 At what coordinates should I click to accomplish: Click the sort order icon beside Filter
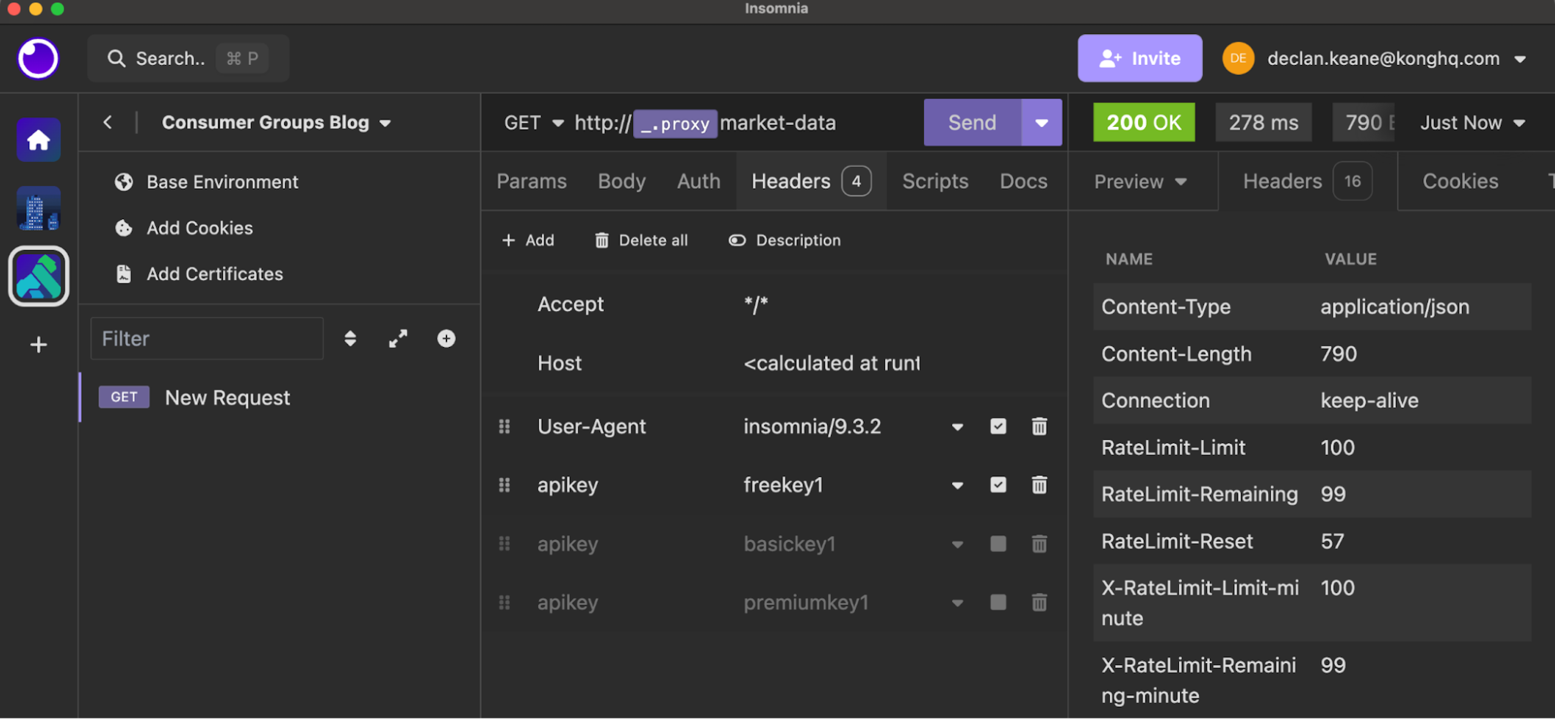pos(350,339)
